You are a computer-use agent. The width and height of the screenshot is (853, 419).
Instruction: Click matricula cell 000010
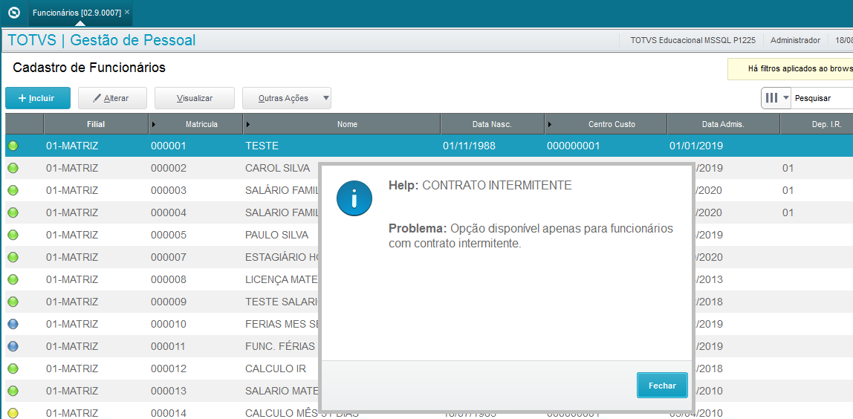point(169,324)
